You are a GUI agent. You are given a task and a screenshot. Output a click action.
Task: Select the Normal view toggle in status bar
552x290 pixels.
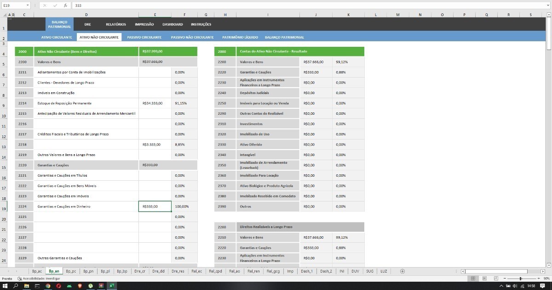tap(473, 279)
